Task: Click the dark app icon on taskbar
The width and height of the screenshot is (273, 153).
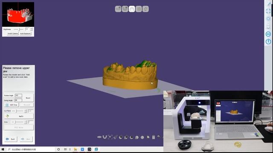Action: pos(89,149)
